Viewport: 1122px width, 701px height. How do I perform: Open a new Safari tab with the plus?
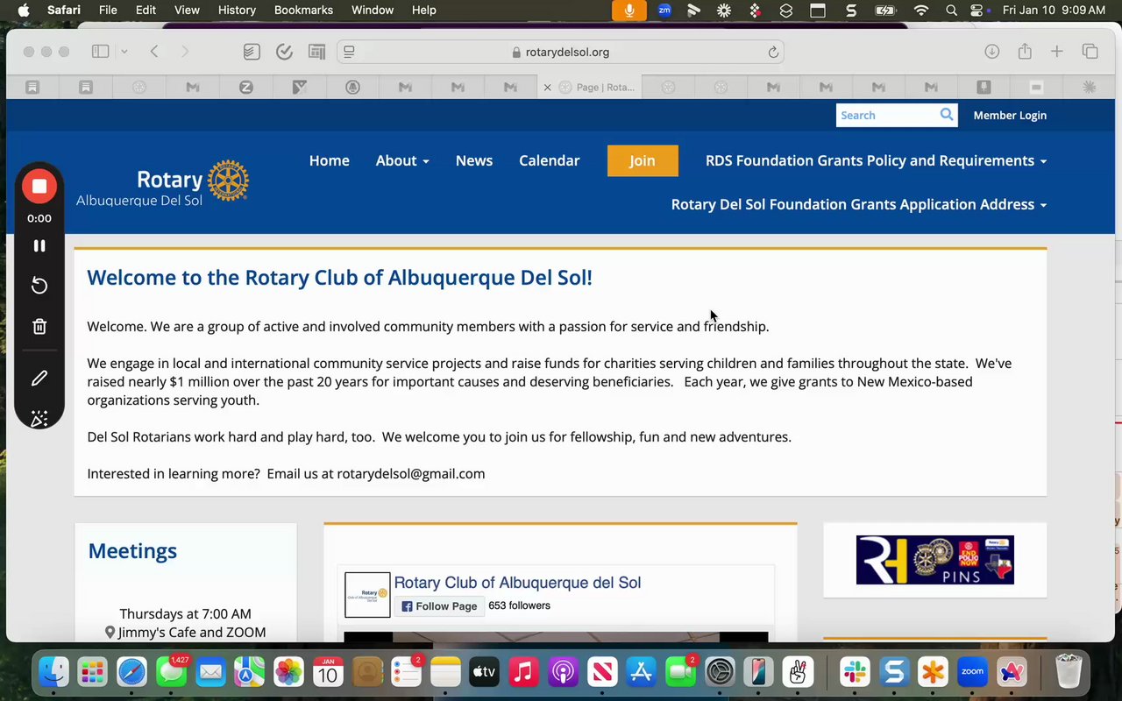[1057, 52]
